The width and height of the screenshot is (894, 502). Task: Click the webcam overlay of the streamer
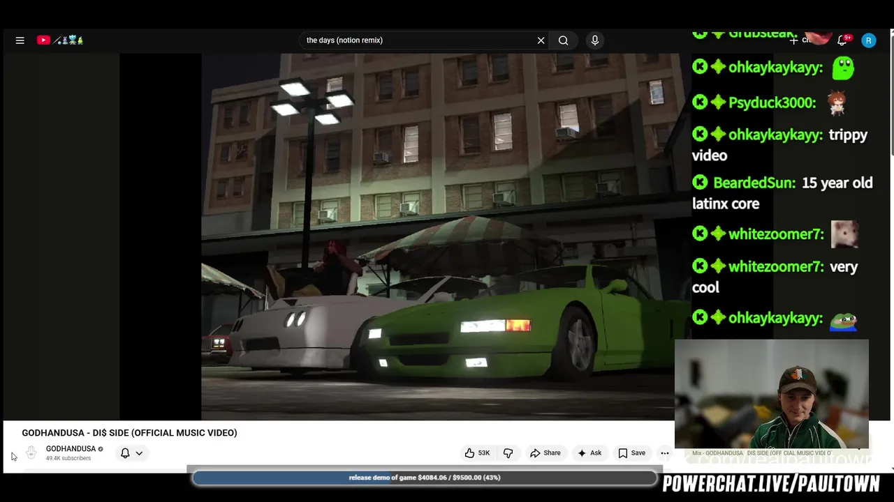(772, 394)
